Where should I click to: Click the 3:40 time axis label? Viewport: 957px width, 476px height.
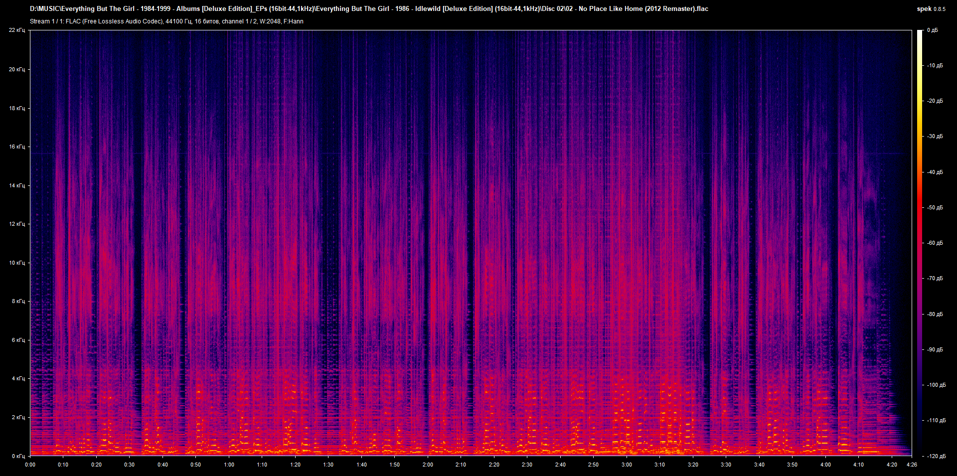pos(760,465)
